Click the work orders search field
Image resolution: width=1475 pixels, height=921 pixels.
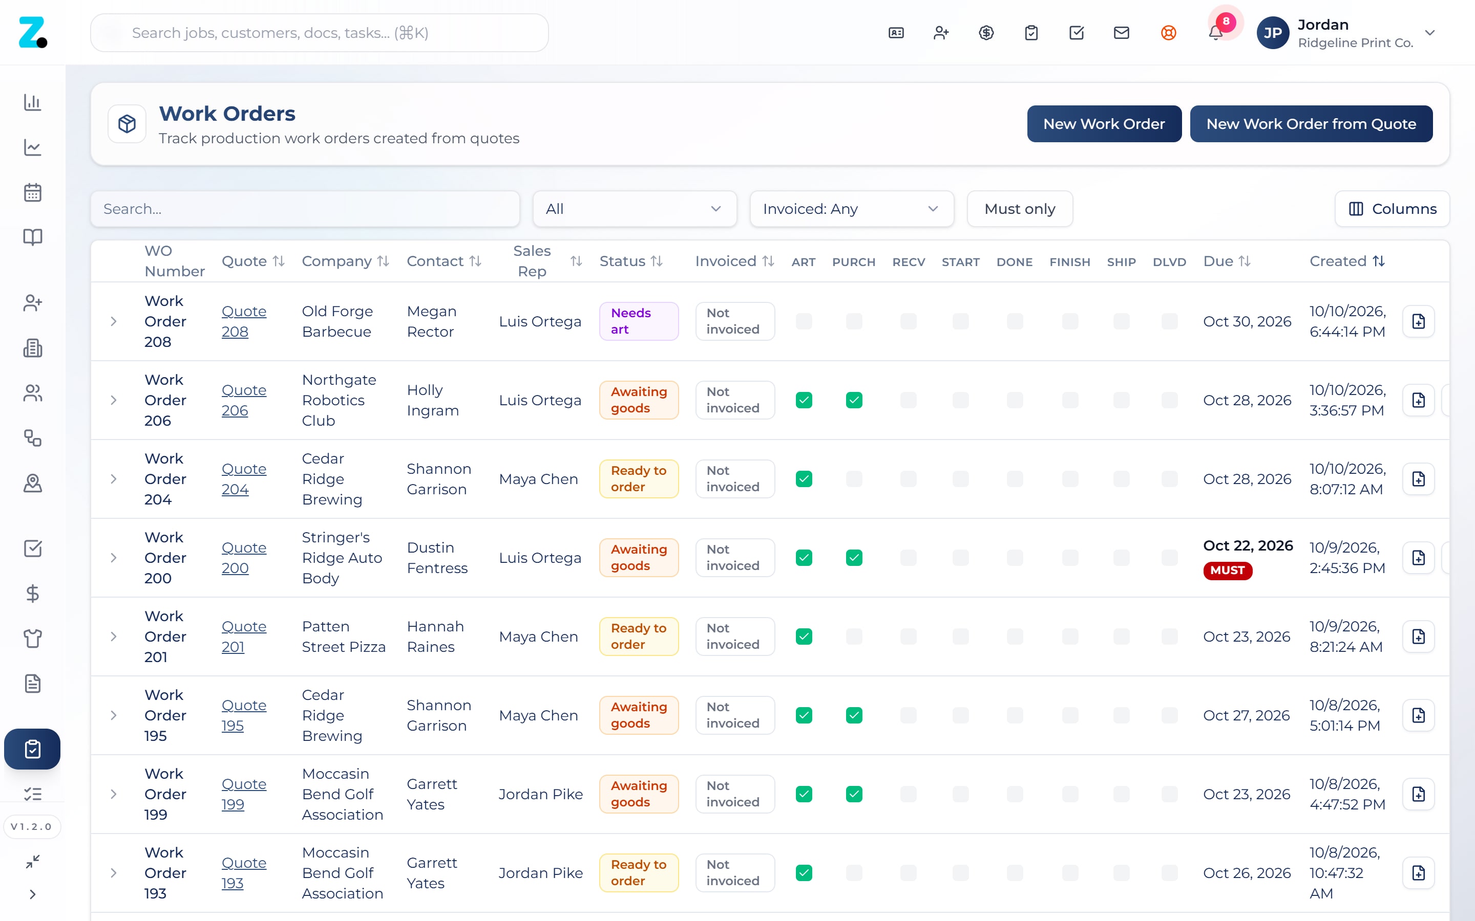305,209
